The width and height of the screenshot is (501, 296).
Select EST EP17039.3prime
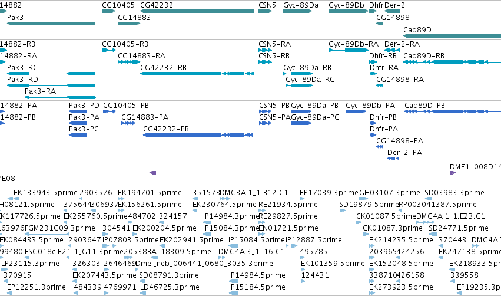pos(302,199)
